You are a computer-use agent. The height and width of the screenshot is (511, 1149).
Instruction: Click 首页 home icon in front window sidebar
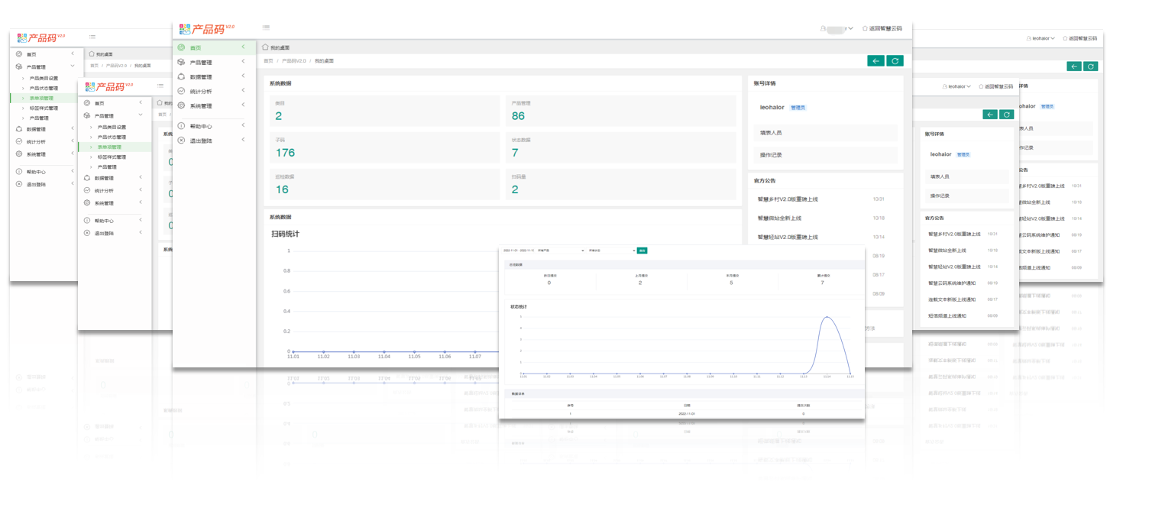(x=181, y=47)
